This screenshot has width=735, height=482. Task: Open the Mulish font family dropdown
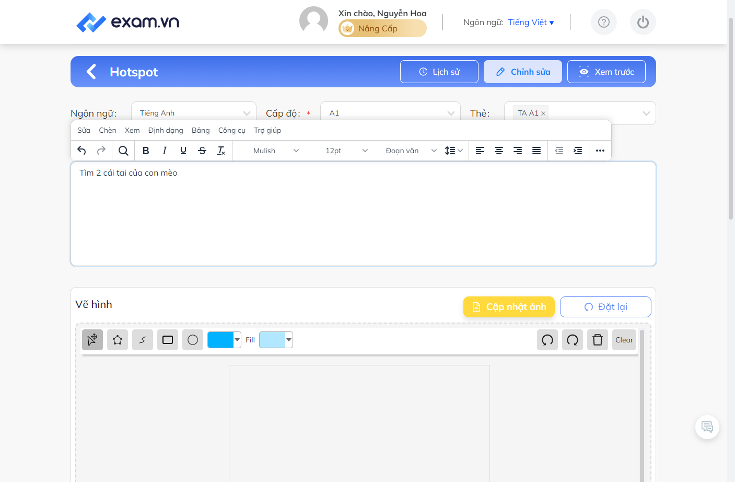pos(275,151)
